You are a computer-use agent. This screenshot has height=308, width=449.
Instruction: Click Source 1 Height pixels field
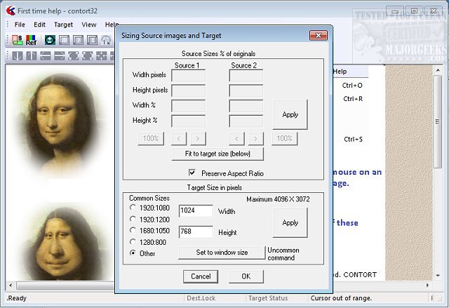click(x=189, y=91)
